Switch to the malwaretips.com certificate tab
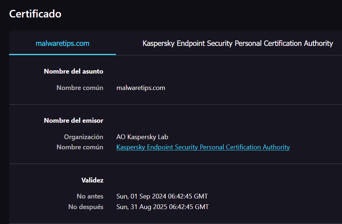Screen dimensions: 342x224 pos(62,43)
